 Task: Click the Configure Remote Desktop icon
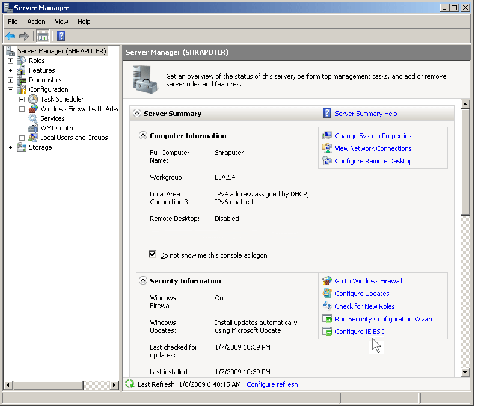point(327,160)
